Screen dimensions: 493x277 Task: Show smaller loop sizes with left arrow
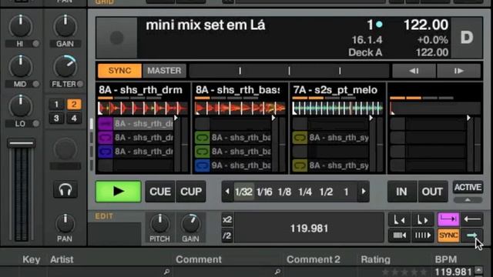(227, 192)
